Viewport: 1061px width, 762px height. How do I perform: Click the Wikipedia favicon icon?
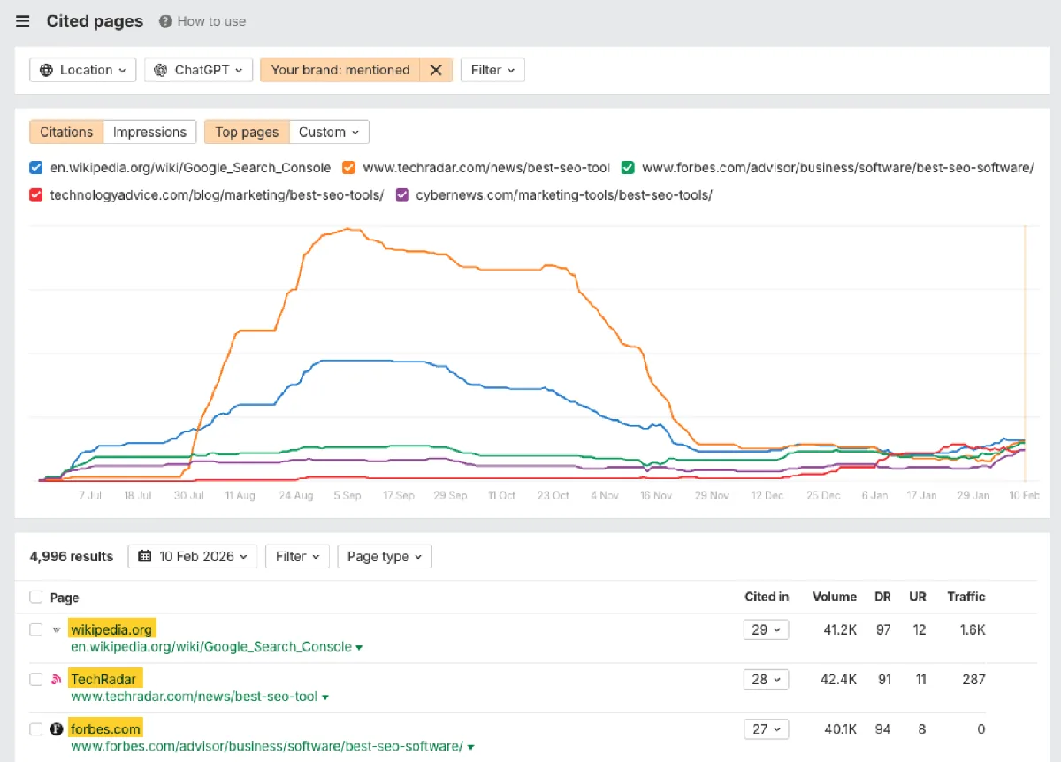click(57, 629)
